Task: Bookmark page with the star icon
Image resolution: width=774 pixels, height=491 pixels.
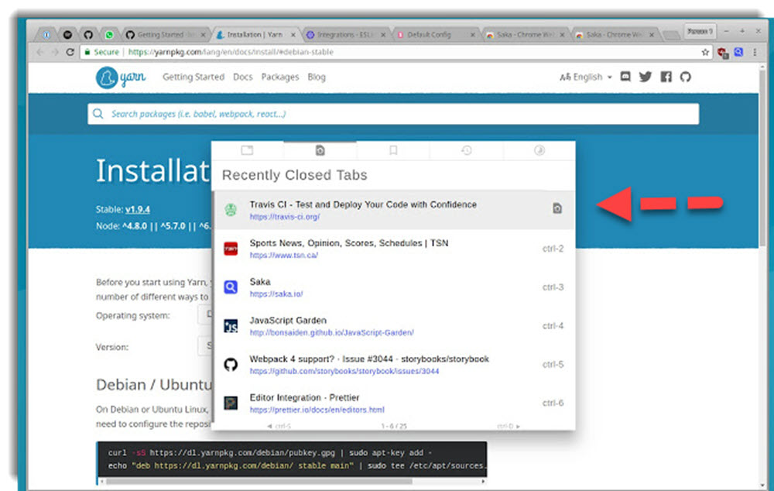Action: [x=705, y=52]
